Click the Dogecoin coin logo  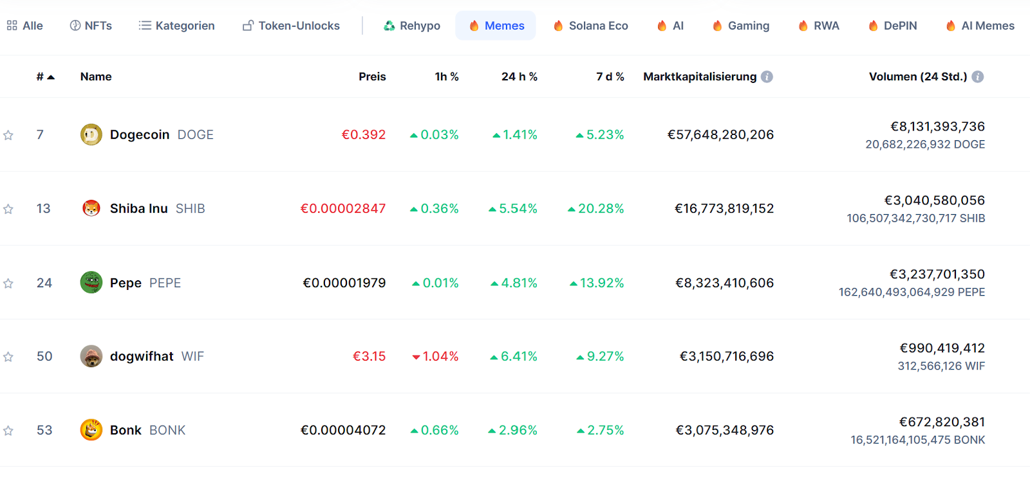(x=91, y=134)
